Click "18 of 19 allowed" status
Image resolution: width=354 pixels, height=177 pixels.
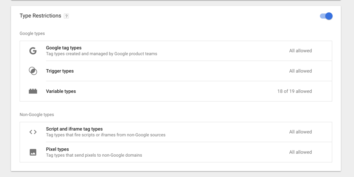coord(294,91)
